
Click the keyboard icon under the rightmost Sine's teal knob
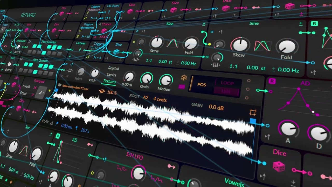(x=216, y=65)
